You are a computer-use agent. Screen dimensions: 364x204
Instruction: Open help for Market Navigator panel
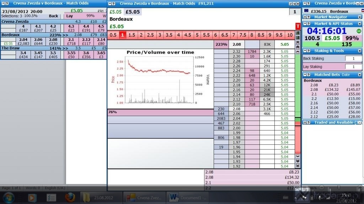(309, 17)
